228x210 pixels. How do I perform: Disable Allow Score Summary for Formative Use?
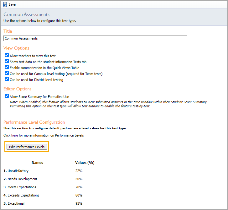click(7, 96)
